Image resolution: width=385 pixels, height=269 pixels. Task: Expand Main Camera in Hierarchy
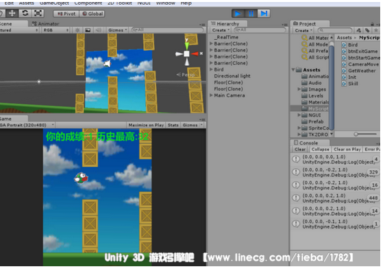click(211, 95)
